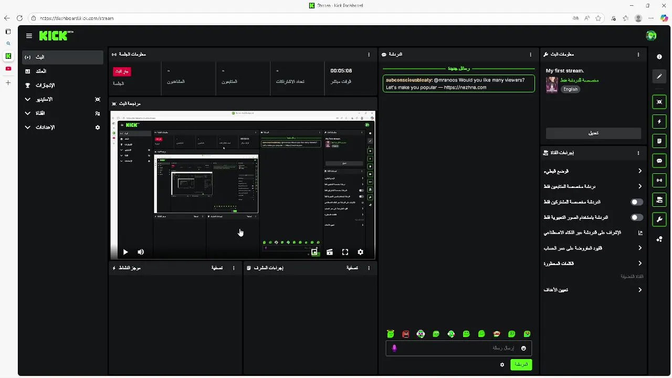Open chat panel three-dot menu

click(x=531, y=54)
